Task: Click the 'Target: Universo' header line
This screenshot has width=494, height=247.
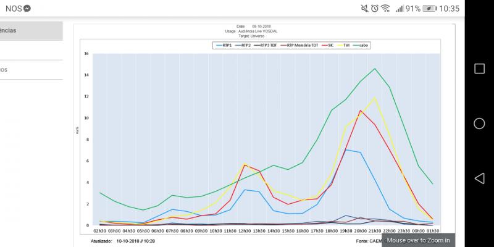Action: click(251, 36)
